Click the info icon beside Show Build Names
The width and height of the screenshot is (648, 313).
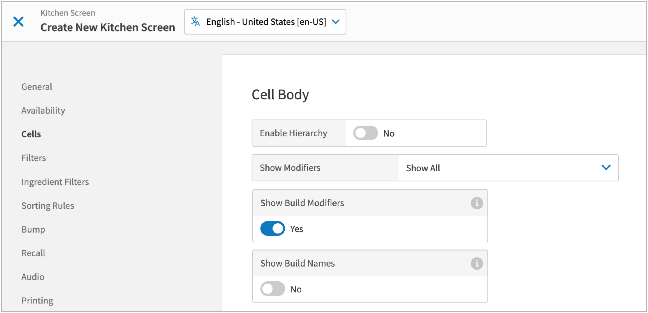click(x=477, y=263)
